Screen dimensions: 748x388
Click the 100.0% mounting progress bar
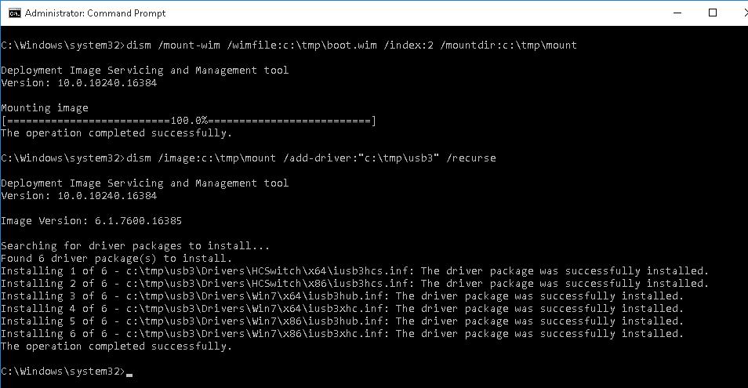pyautogui.click(x=189, y=121)
